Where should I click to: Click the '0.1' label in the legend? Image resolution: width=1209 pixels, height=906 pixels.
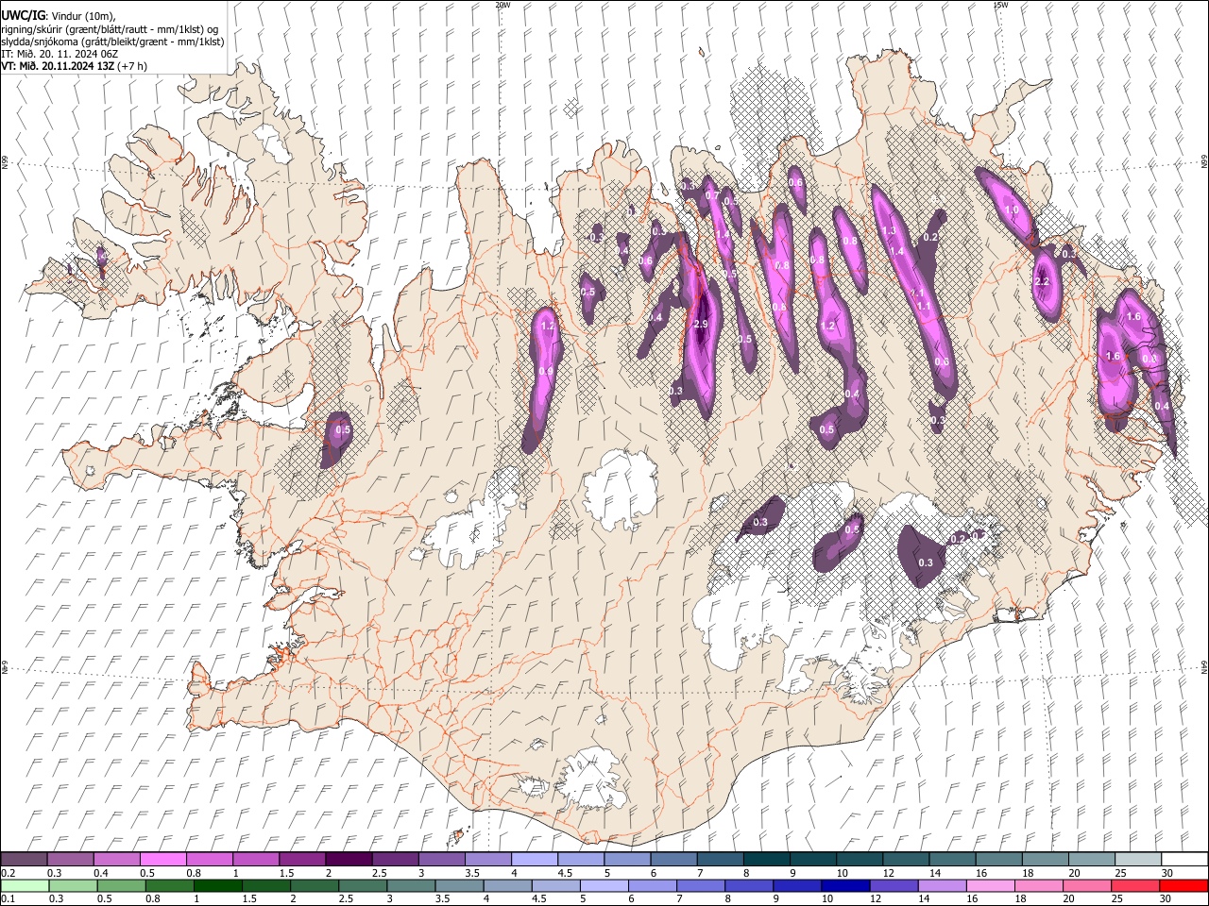tap(8, 898)
